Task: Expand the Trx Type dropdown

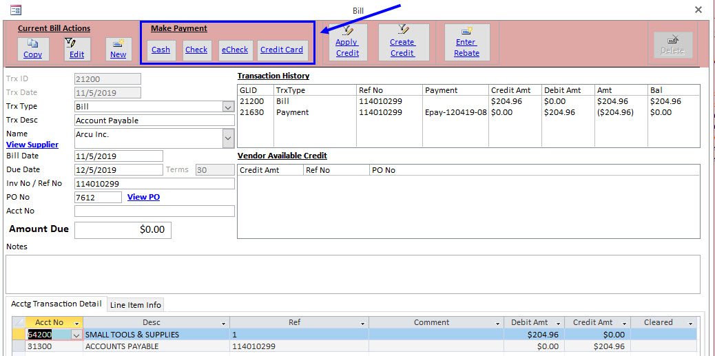Action: pyautogui.click(x=228, y=107)
